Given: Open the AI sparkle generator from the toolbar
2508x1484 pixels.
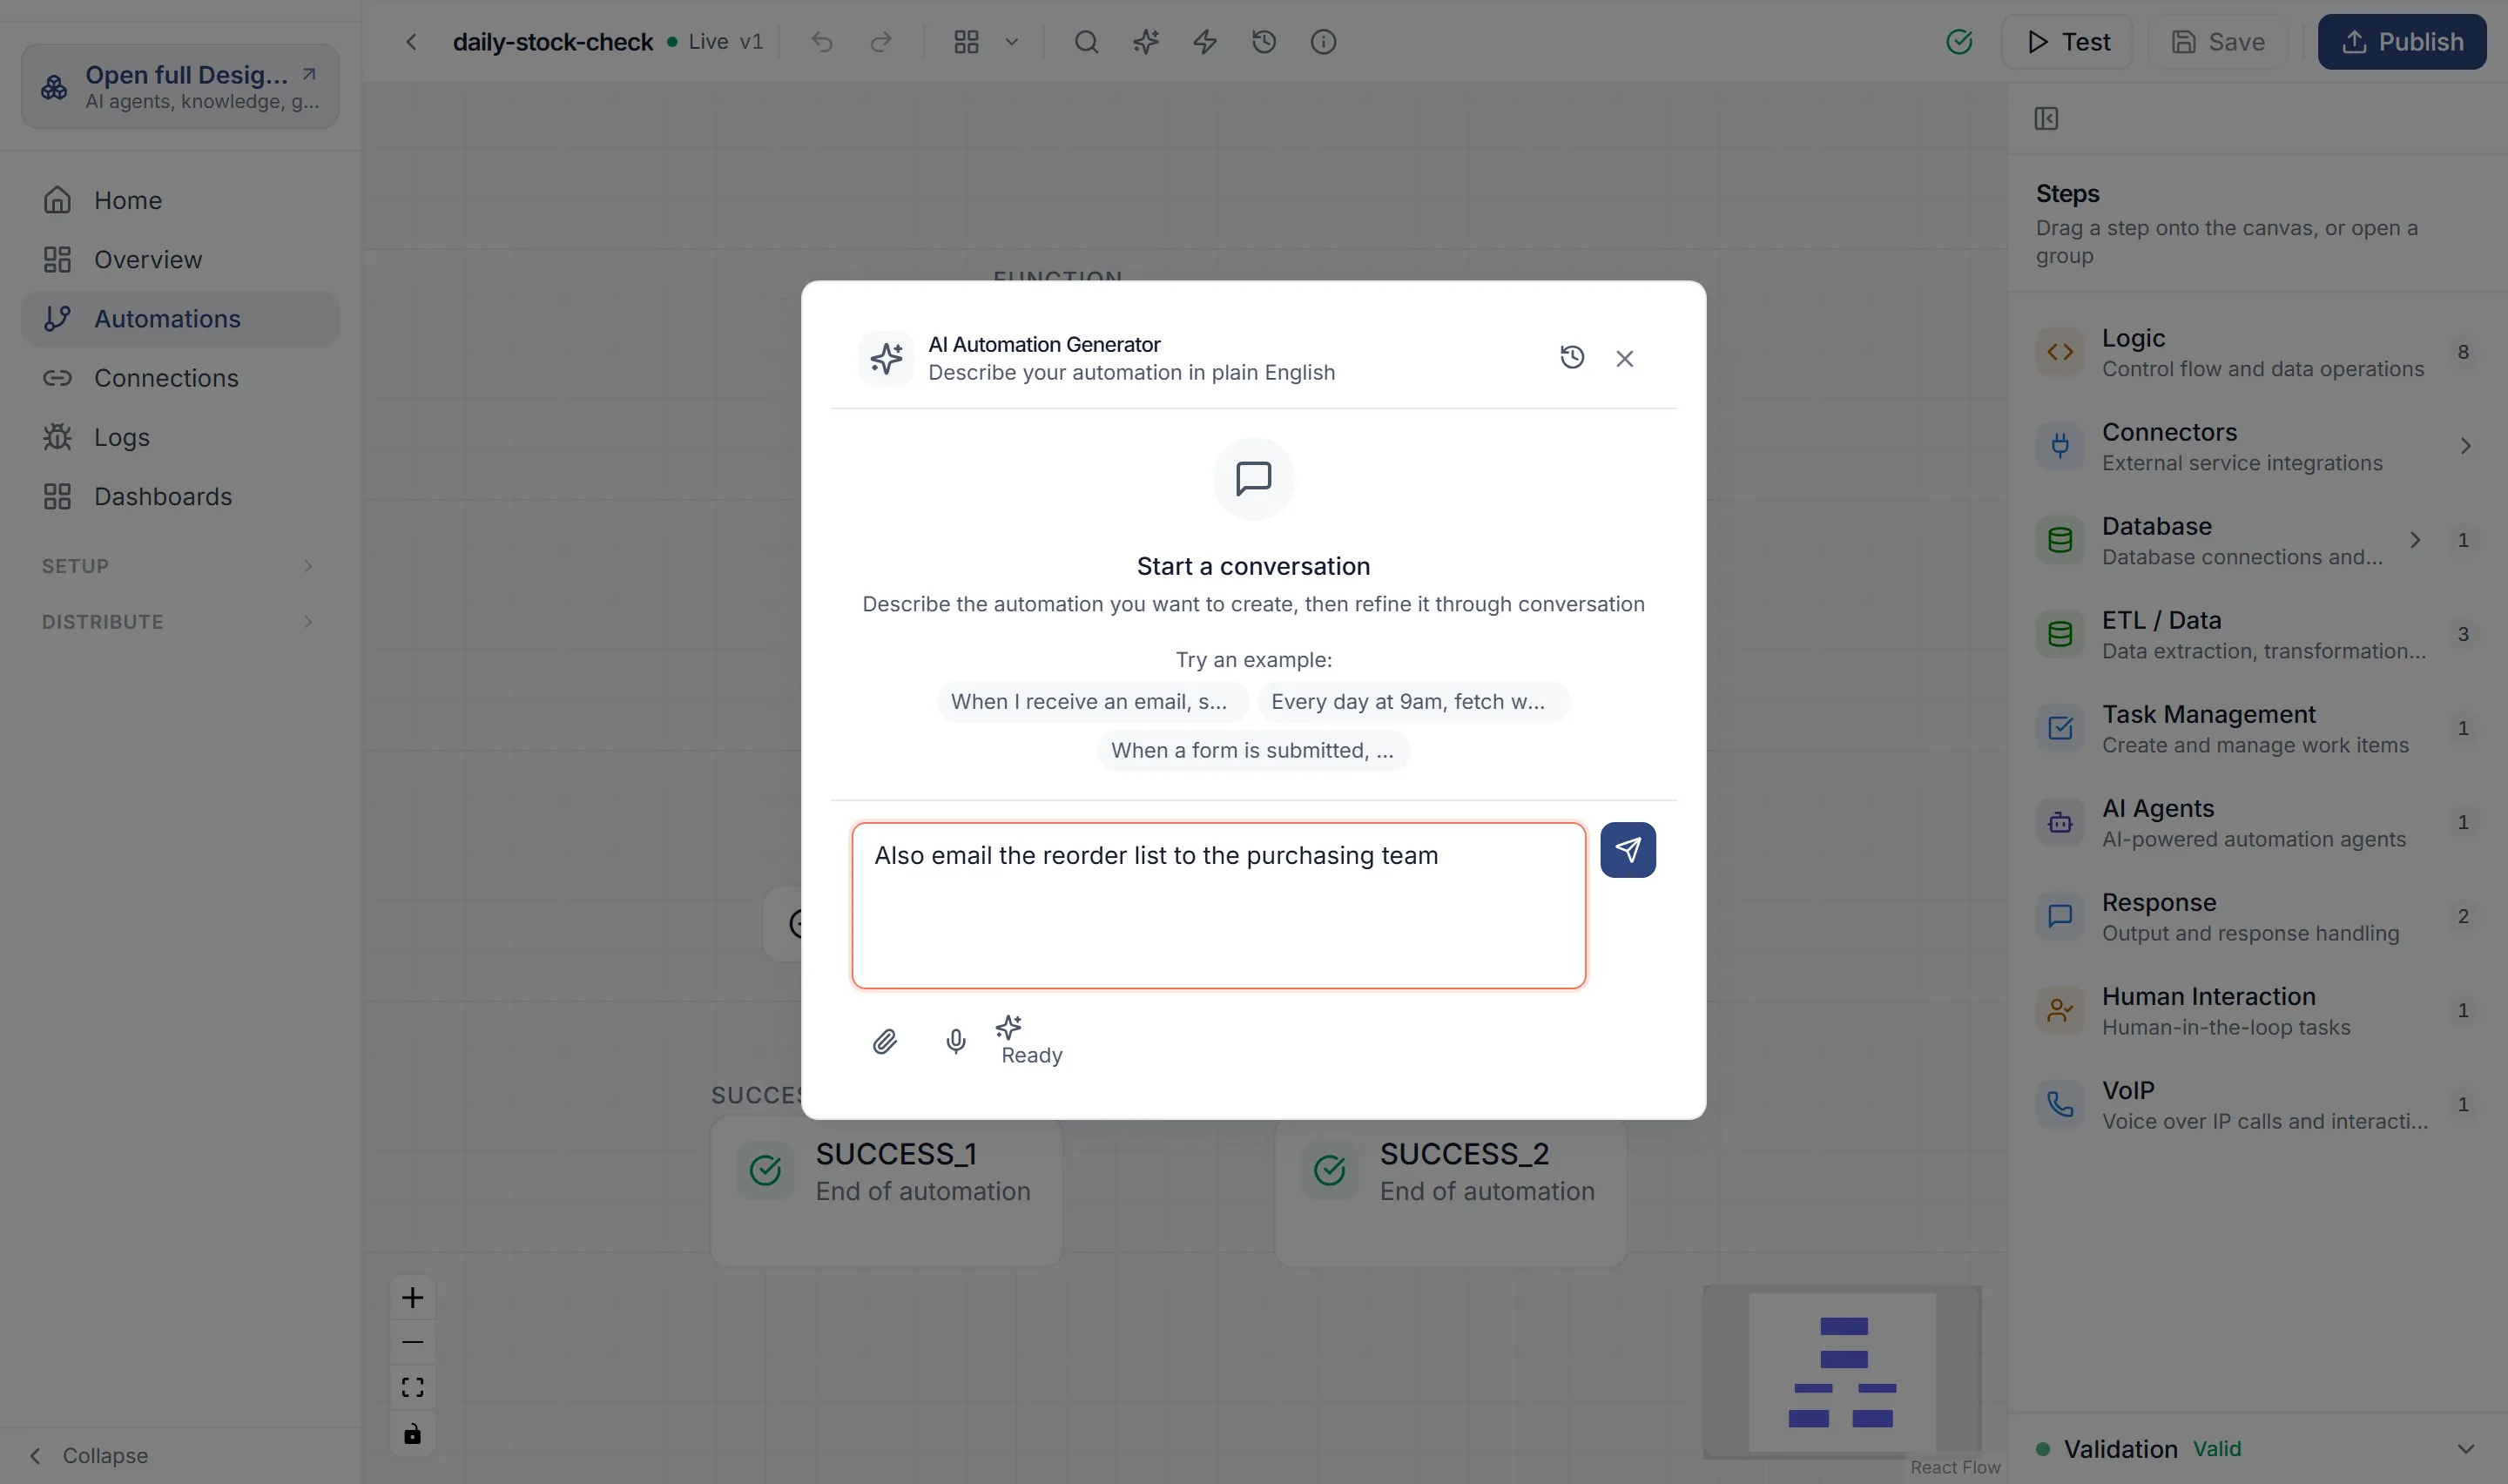Looking at the screenshot, I should [1145, 42].
